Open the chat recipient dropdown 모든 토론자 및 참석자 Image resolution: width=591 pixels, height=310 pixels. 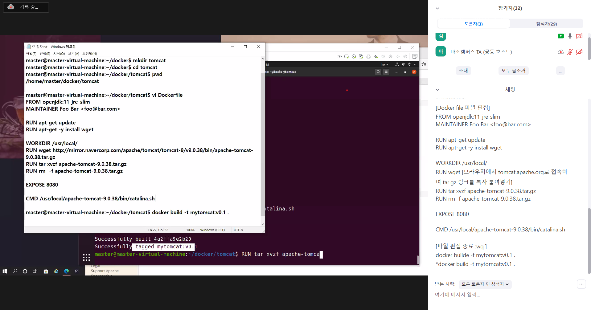(x=485, y=284)
